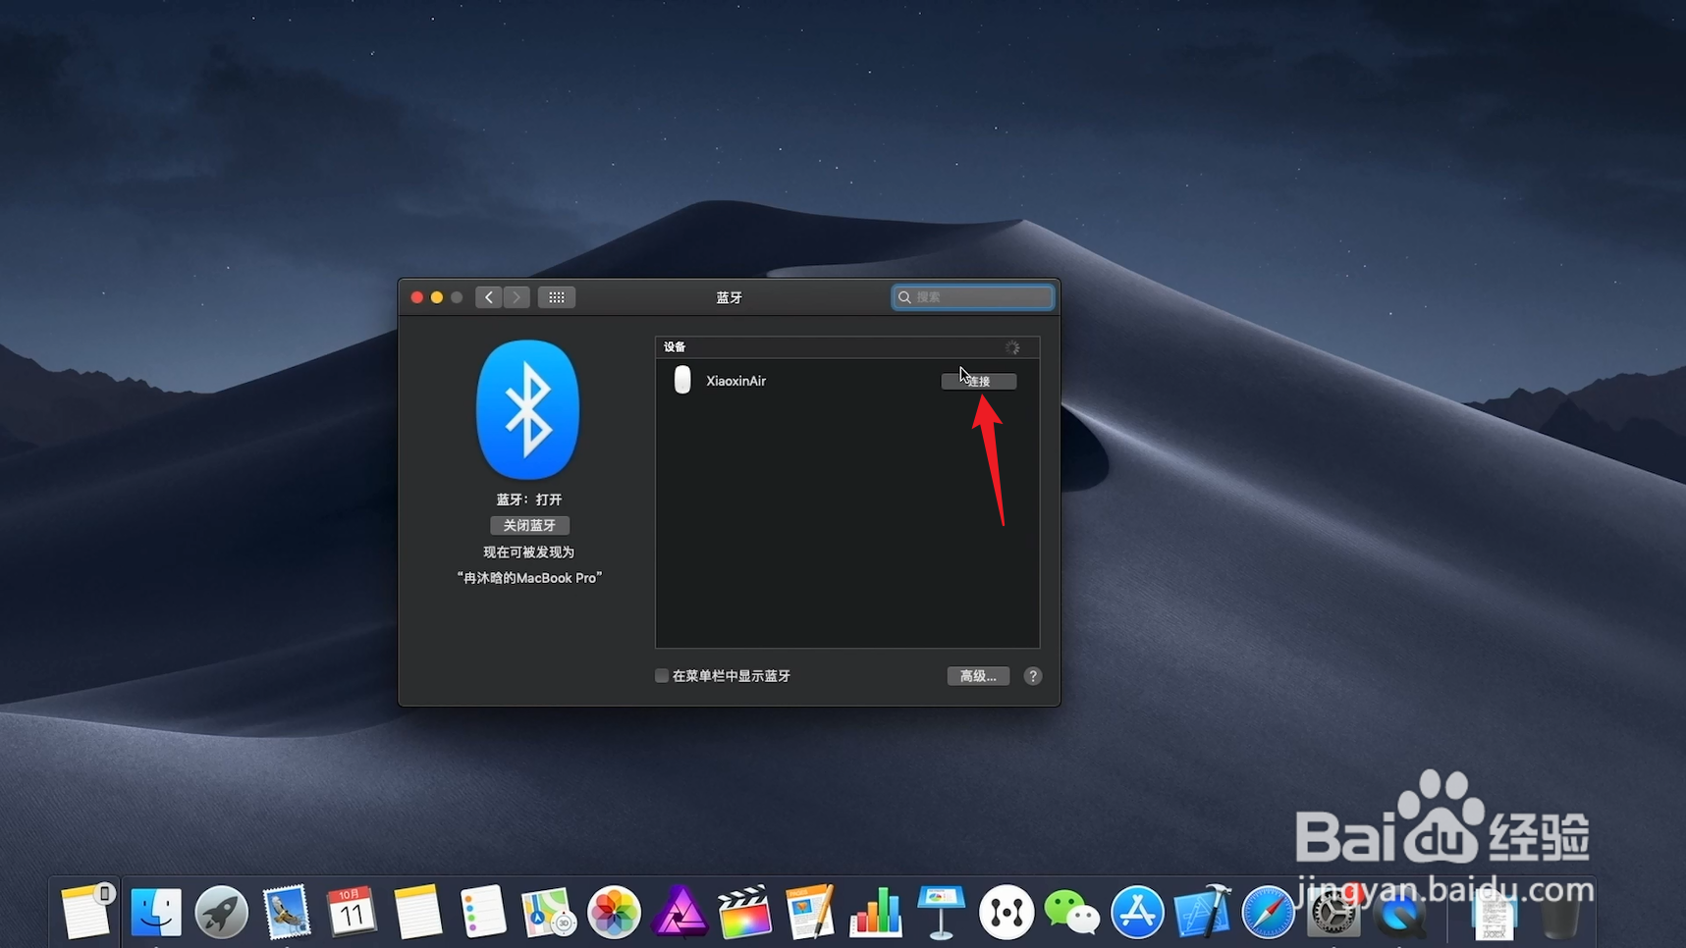Click the 蓝牙：打开 status text

529,500
